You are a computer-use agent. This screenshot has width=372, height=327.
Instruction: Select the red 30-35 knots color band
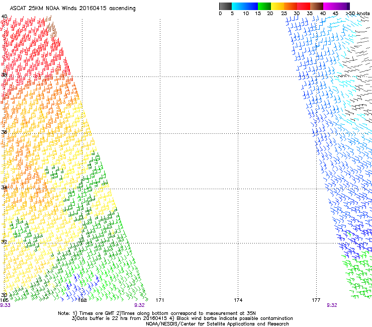tap(304, 6)
